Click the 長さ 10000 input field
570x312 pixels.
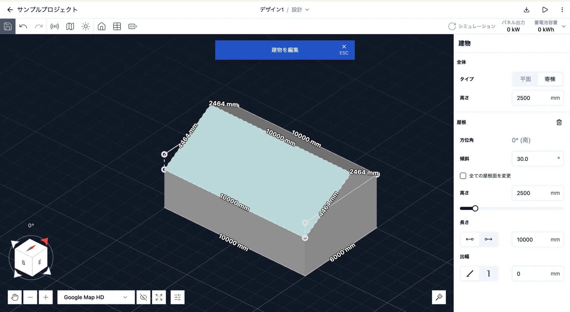tap(538, 240)
